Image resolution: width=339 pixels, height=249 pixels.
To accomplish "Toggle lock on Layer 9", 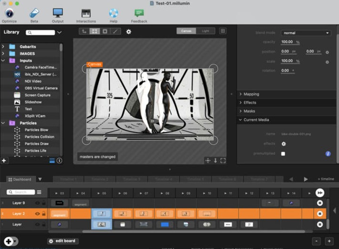I will click(x=43, y=203).
